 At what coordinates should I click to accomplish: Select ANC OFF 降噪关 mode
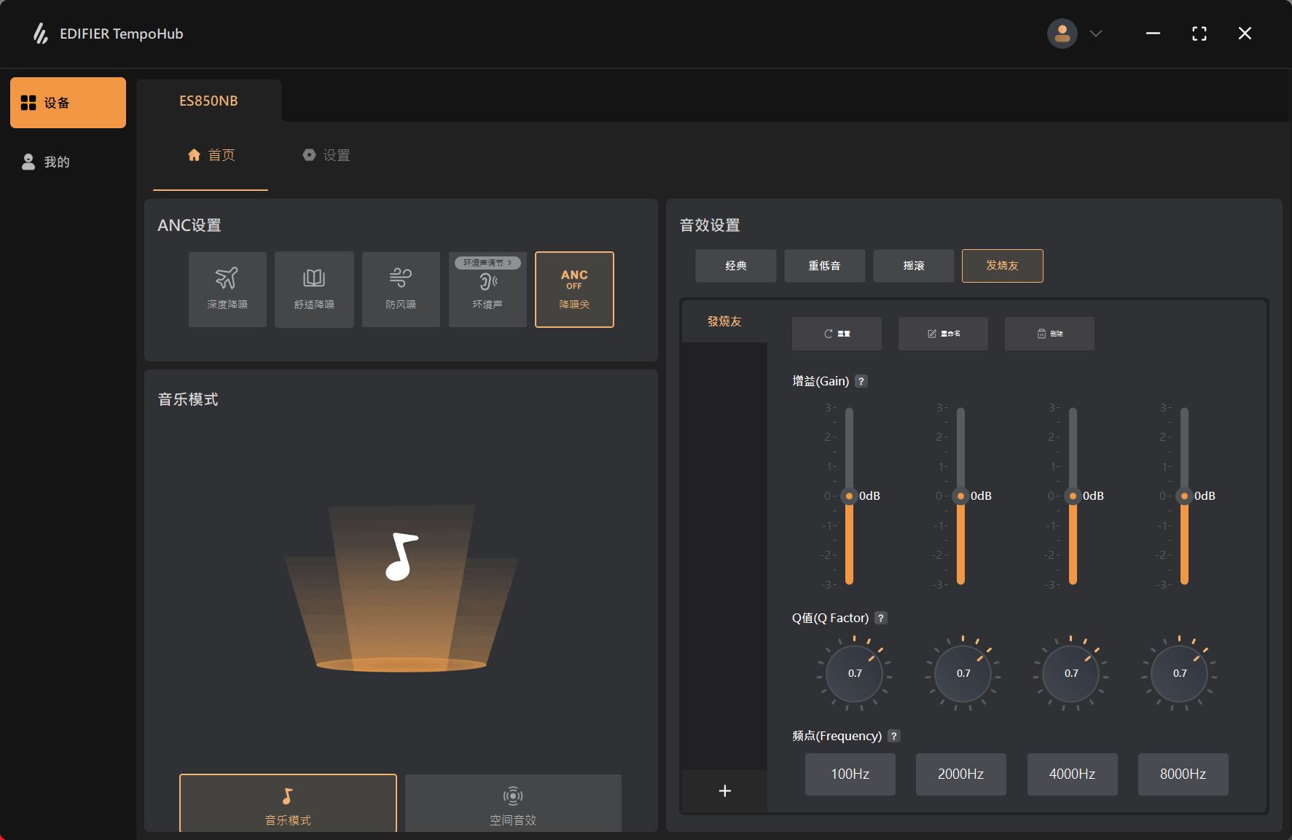[x=574, y=289]
